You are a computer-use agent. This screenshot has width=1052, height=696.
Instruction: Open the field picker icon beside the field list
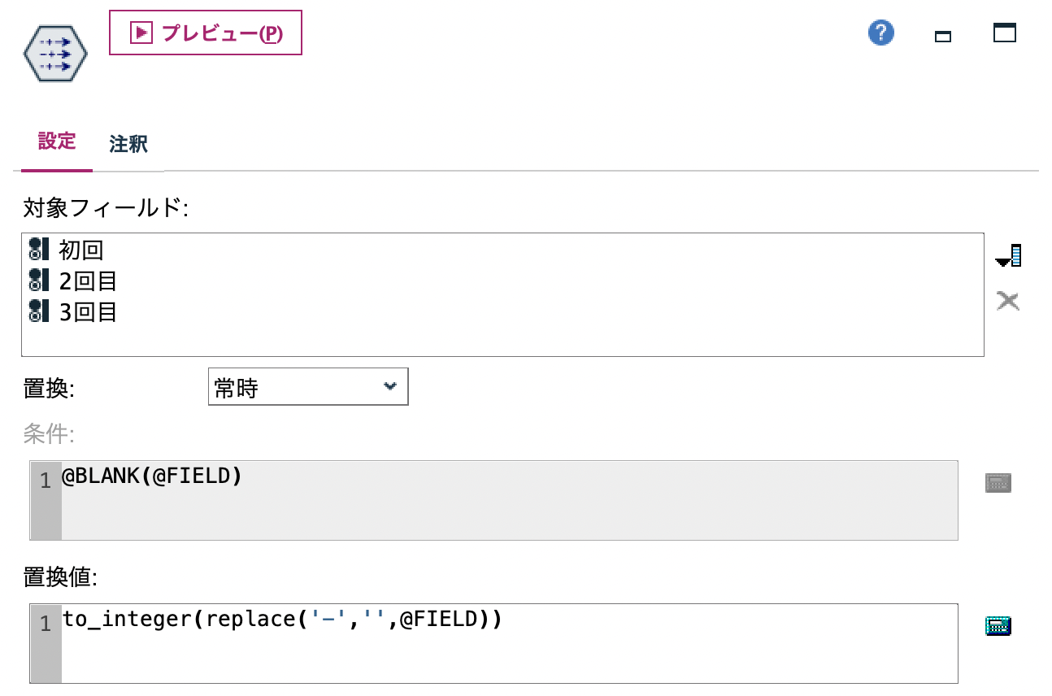coord(1008,254)
